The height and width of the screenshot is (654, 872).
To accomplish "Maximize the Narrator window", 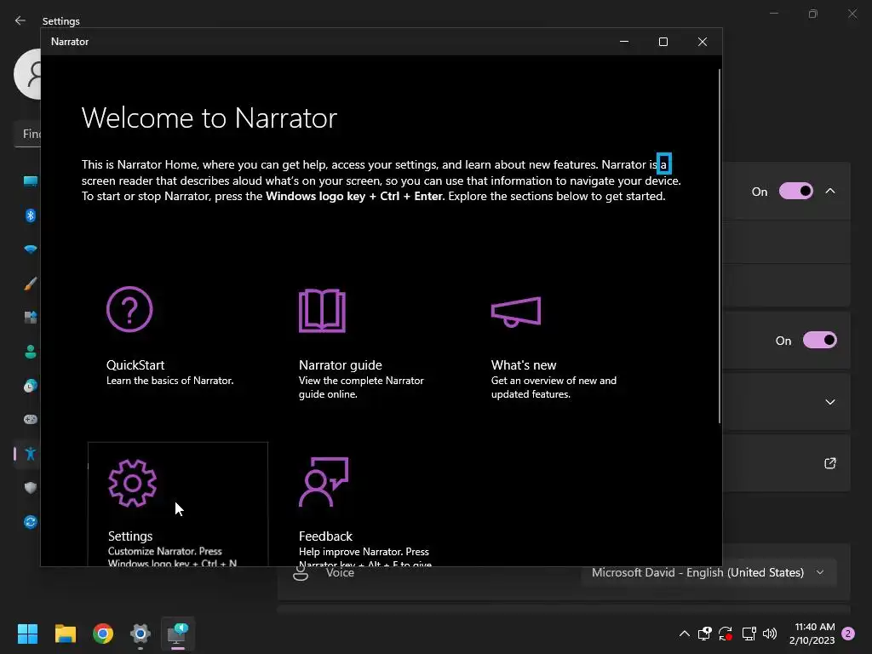I will [x=663, y=42].
